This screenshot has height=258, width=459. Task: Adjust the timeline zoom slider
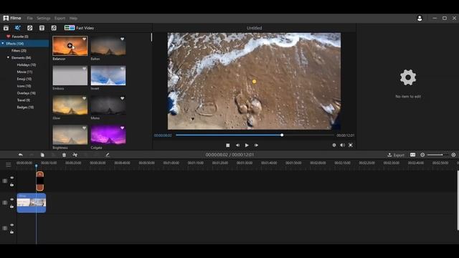tap(437, 155)
